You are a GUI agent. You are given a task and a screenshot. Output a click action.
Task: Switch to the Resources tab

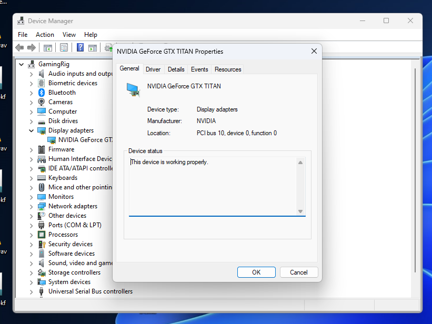228,69
